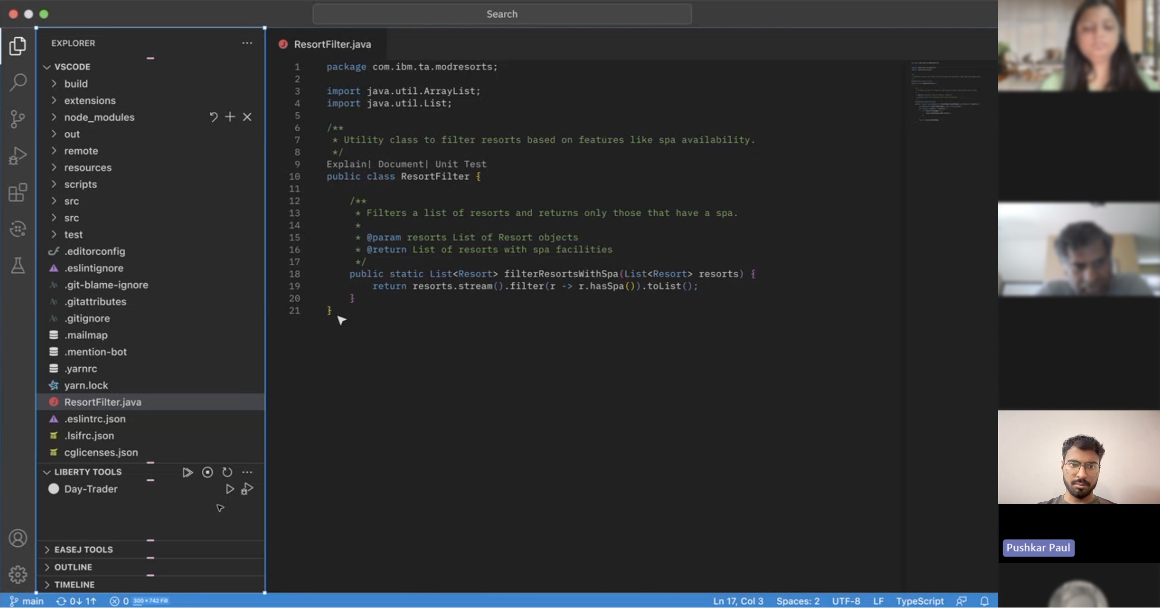Click the Liberty Tools refresh icon

point(227,472)
